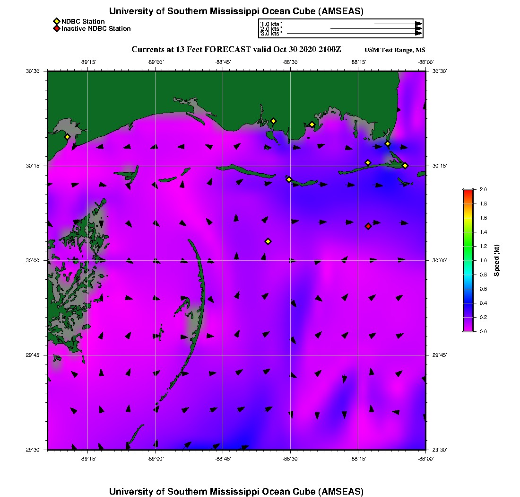
Task: Click the red top of the speed color bar
Action: click(x=468, y=191)
